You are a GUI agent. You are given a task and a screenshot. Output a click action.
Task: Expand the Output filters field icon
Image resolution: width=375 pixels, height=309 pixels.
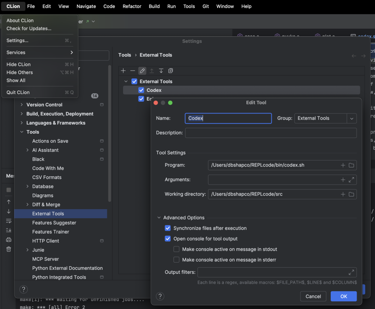352,272
